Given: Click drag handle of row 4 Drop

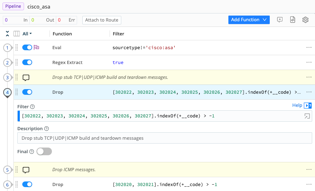Looking at the screenshot, I should click(x=17, y=92).
